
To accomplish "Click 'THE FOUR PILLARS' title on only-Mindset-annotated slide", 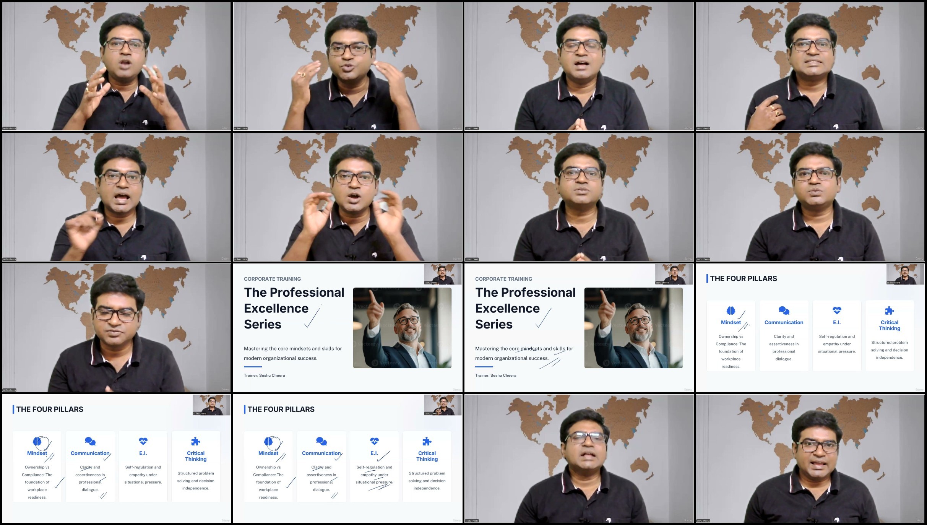I will [x=743, y=278].
